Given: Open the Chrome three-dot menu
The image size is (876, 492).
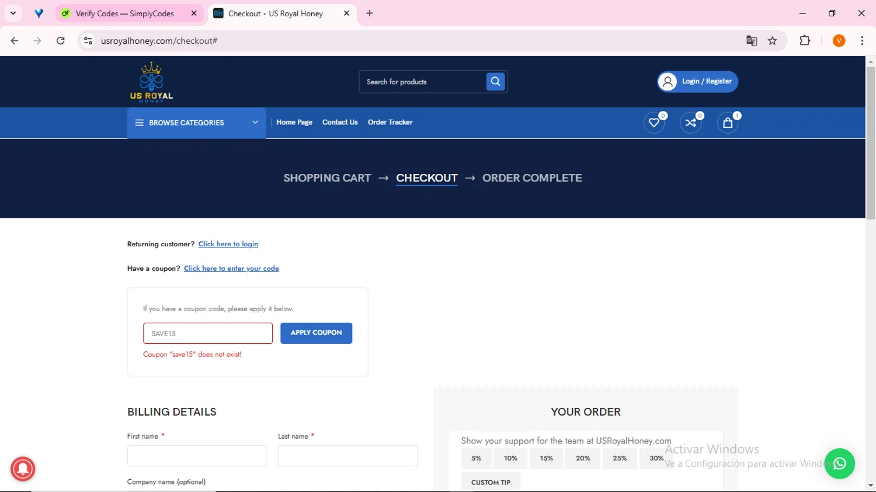Looking at the screenshot, I should [x=862, y=41].
